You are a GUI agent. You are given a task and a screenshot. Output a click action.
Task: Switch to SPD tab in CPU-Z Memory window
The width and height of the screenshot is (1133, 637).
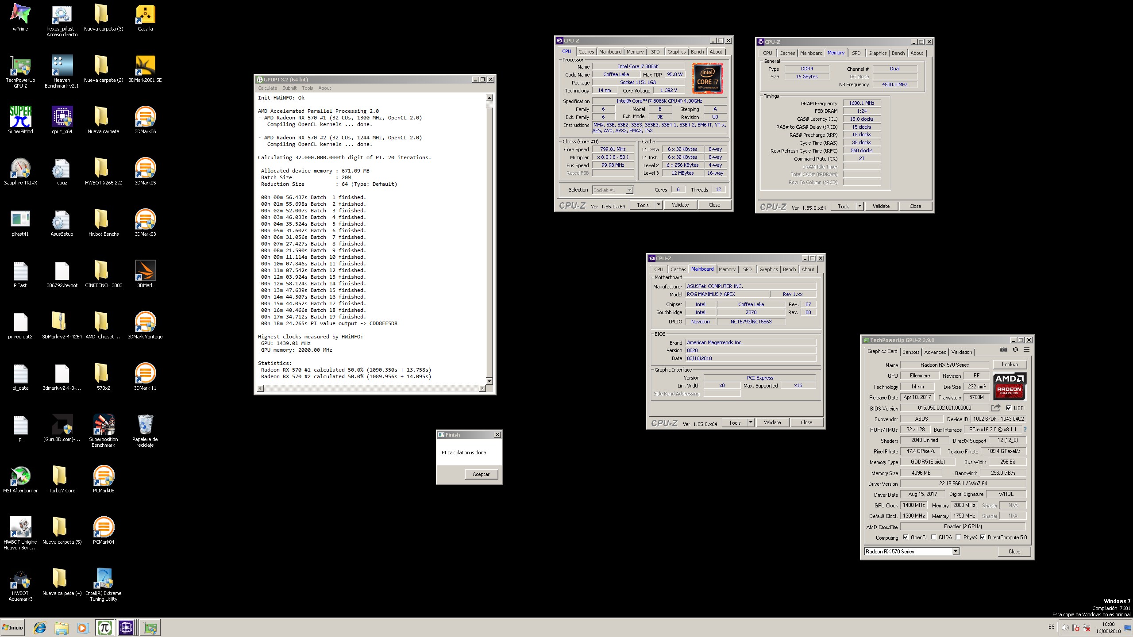(856, 53)
